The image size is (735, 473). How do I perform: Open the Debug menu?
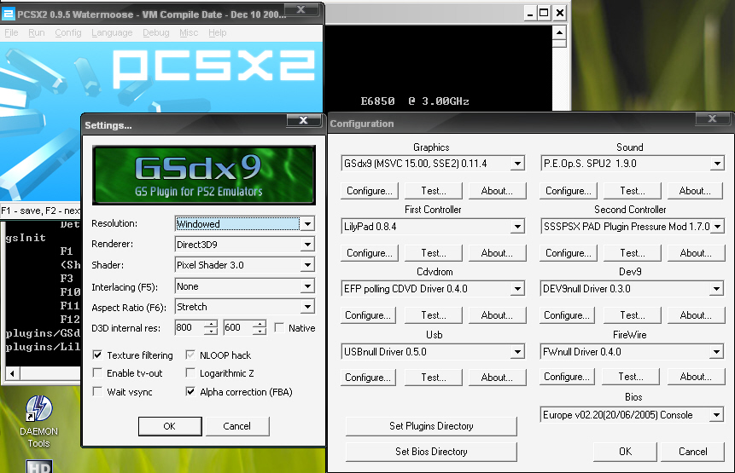[156, 32]
